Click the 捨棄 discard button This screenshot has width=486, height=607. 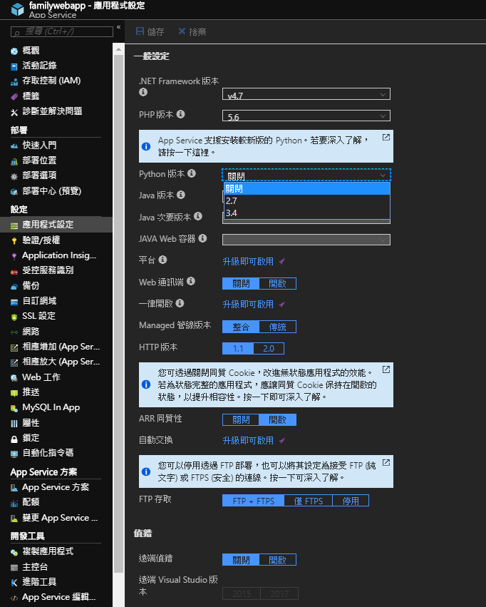192,31
